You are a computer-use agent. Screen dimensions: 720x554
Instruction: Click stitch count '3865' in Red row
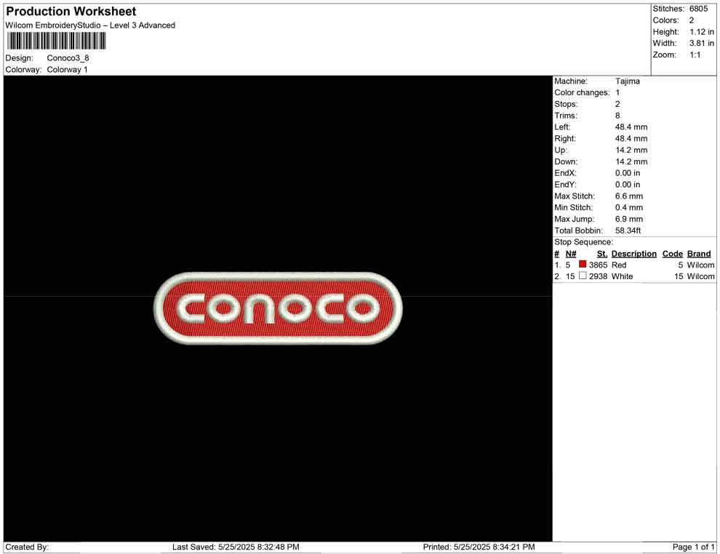coord(598,265)
